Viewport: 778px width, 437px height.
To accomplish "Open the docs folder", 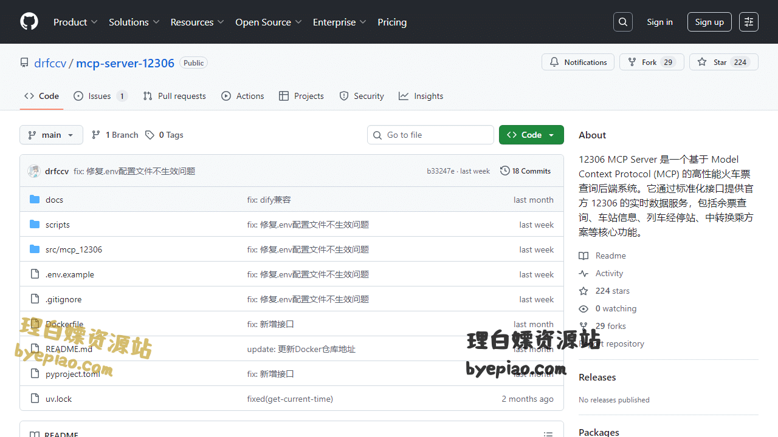I will coord(54,200).
